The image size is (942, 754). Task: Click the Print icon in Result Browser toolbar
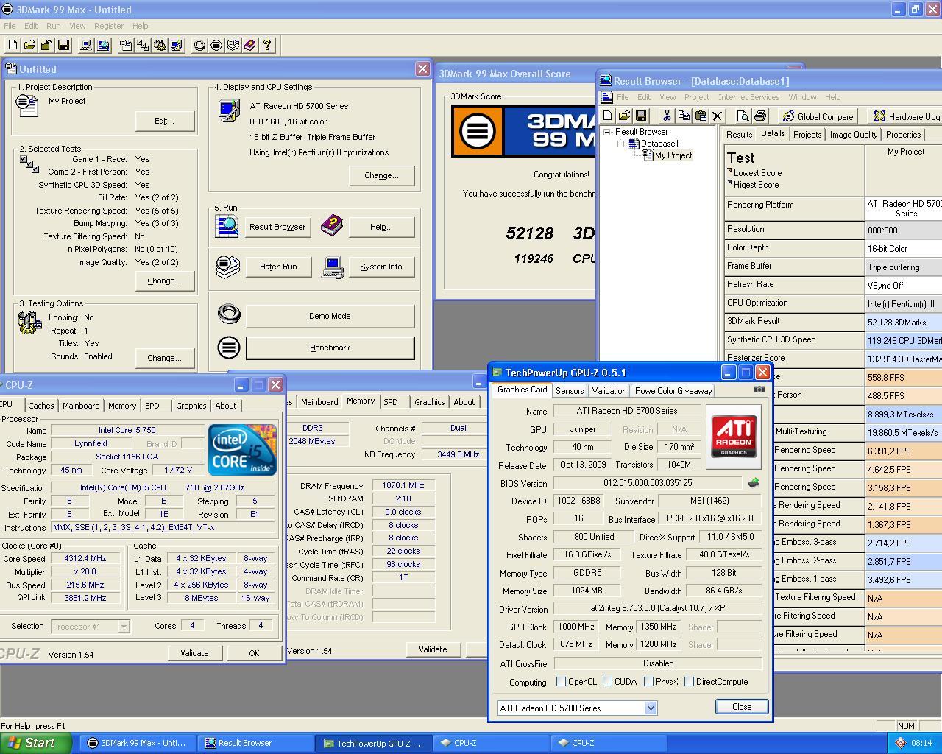[x=760, y=116]
